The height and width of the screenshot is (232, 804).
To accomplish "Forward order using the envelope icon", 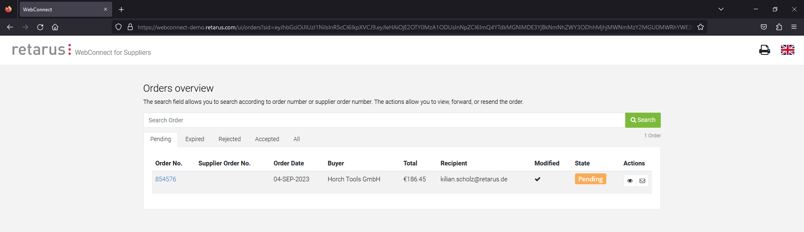I will [642, 181].
